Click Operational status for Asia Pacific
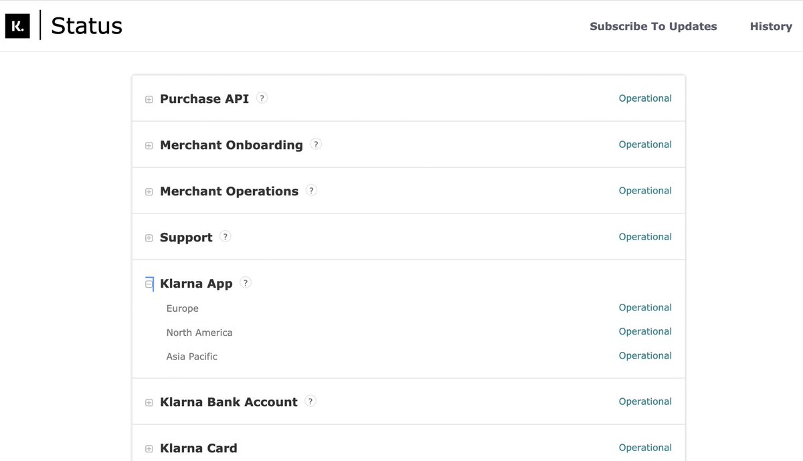This screenshot has width=803, height=461. (x=645, y=356)
